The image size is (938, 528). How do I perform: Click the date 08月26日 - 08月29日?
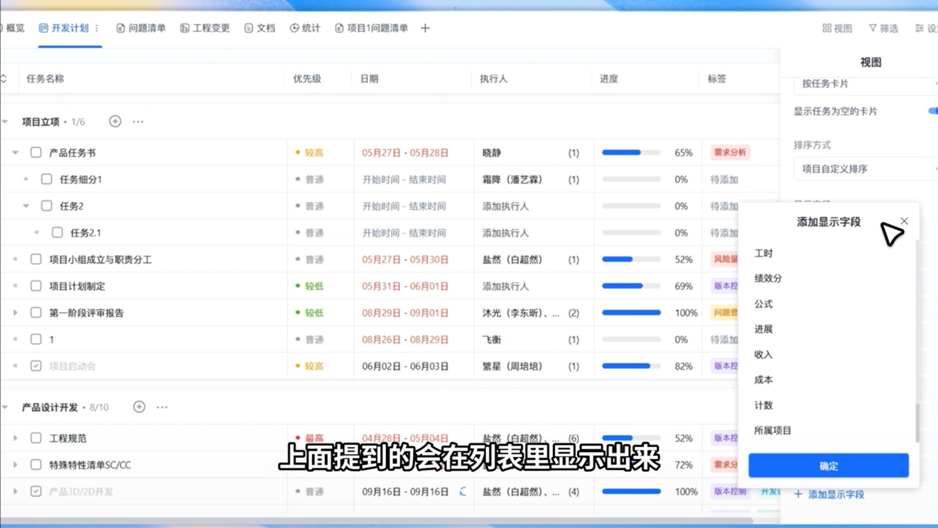[405, 340]
